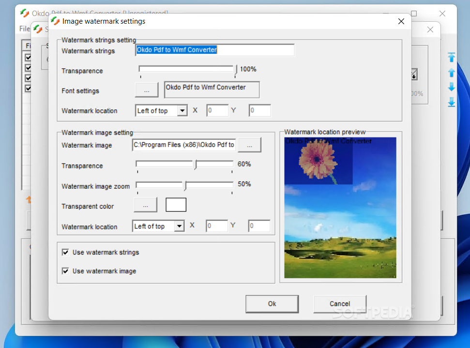Toggle second file checkbox in main window list
The width and height of the screenshot is (470, 348).
(x=28, y=68)
